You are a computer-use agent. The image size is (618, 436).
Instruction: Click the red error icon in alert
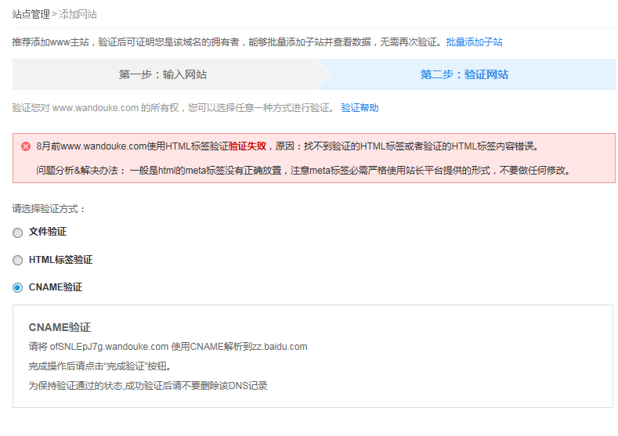26,146
